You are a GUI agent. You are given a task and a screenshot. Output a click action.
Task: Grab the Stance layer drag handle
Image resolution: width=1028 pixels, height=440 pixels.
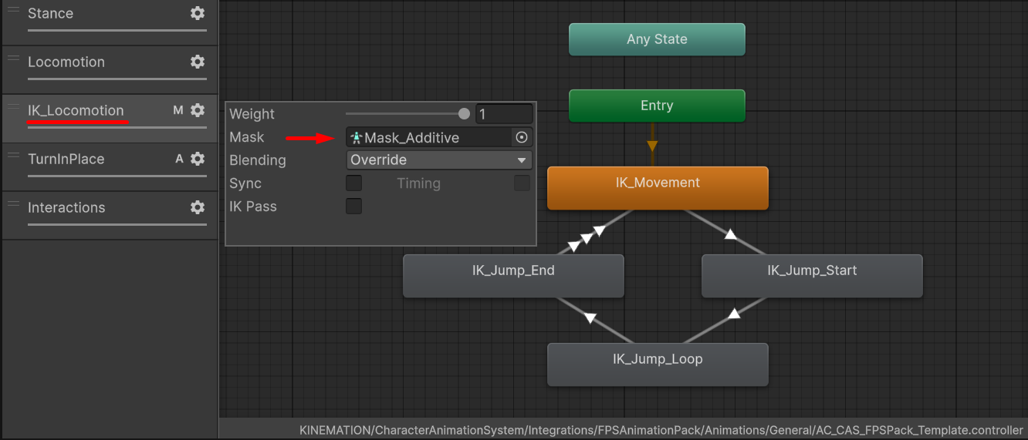(x=13, y=10)
